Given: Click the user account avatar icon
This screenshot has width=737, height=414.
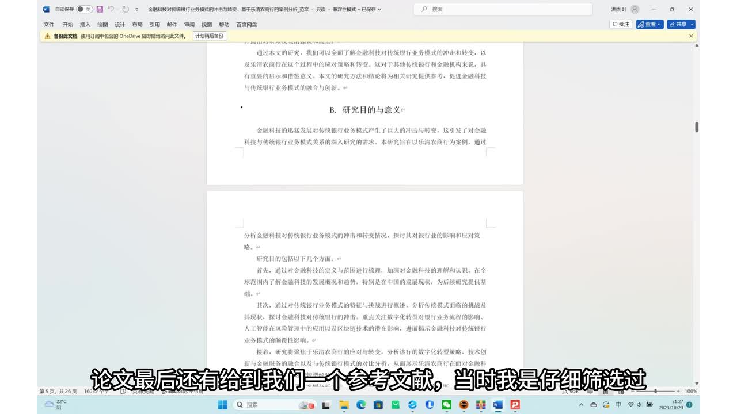Looking at the screenshot, I should [635, 9].
